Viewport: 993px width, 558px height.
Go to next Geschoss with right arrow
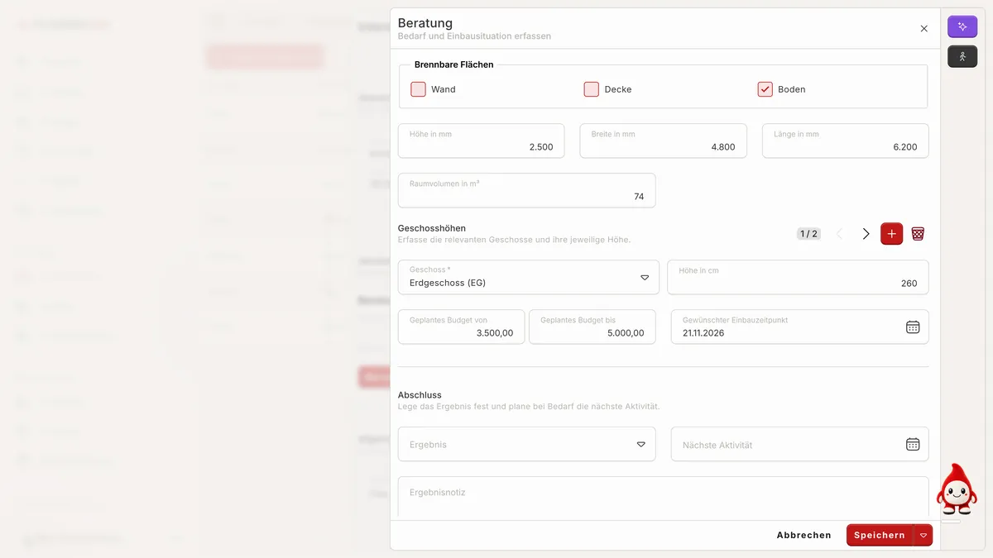[866, 234]
